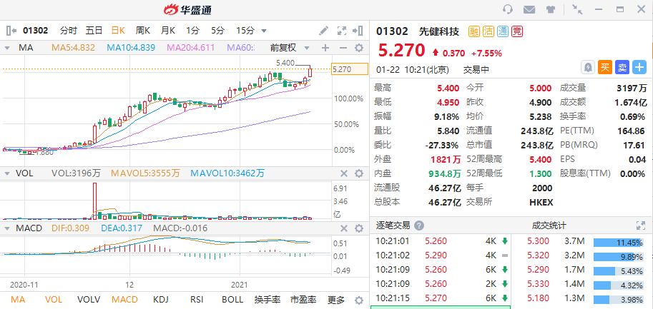Select the 日K daily candlestick tab
The height and width of the screenshot is (309, 653).
(118, 30)
